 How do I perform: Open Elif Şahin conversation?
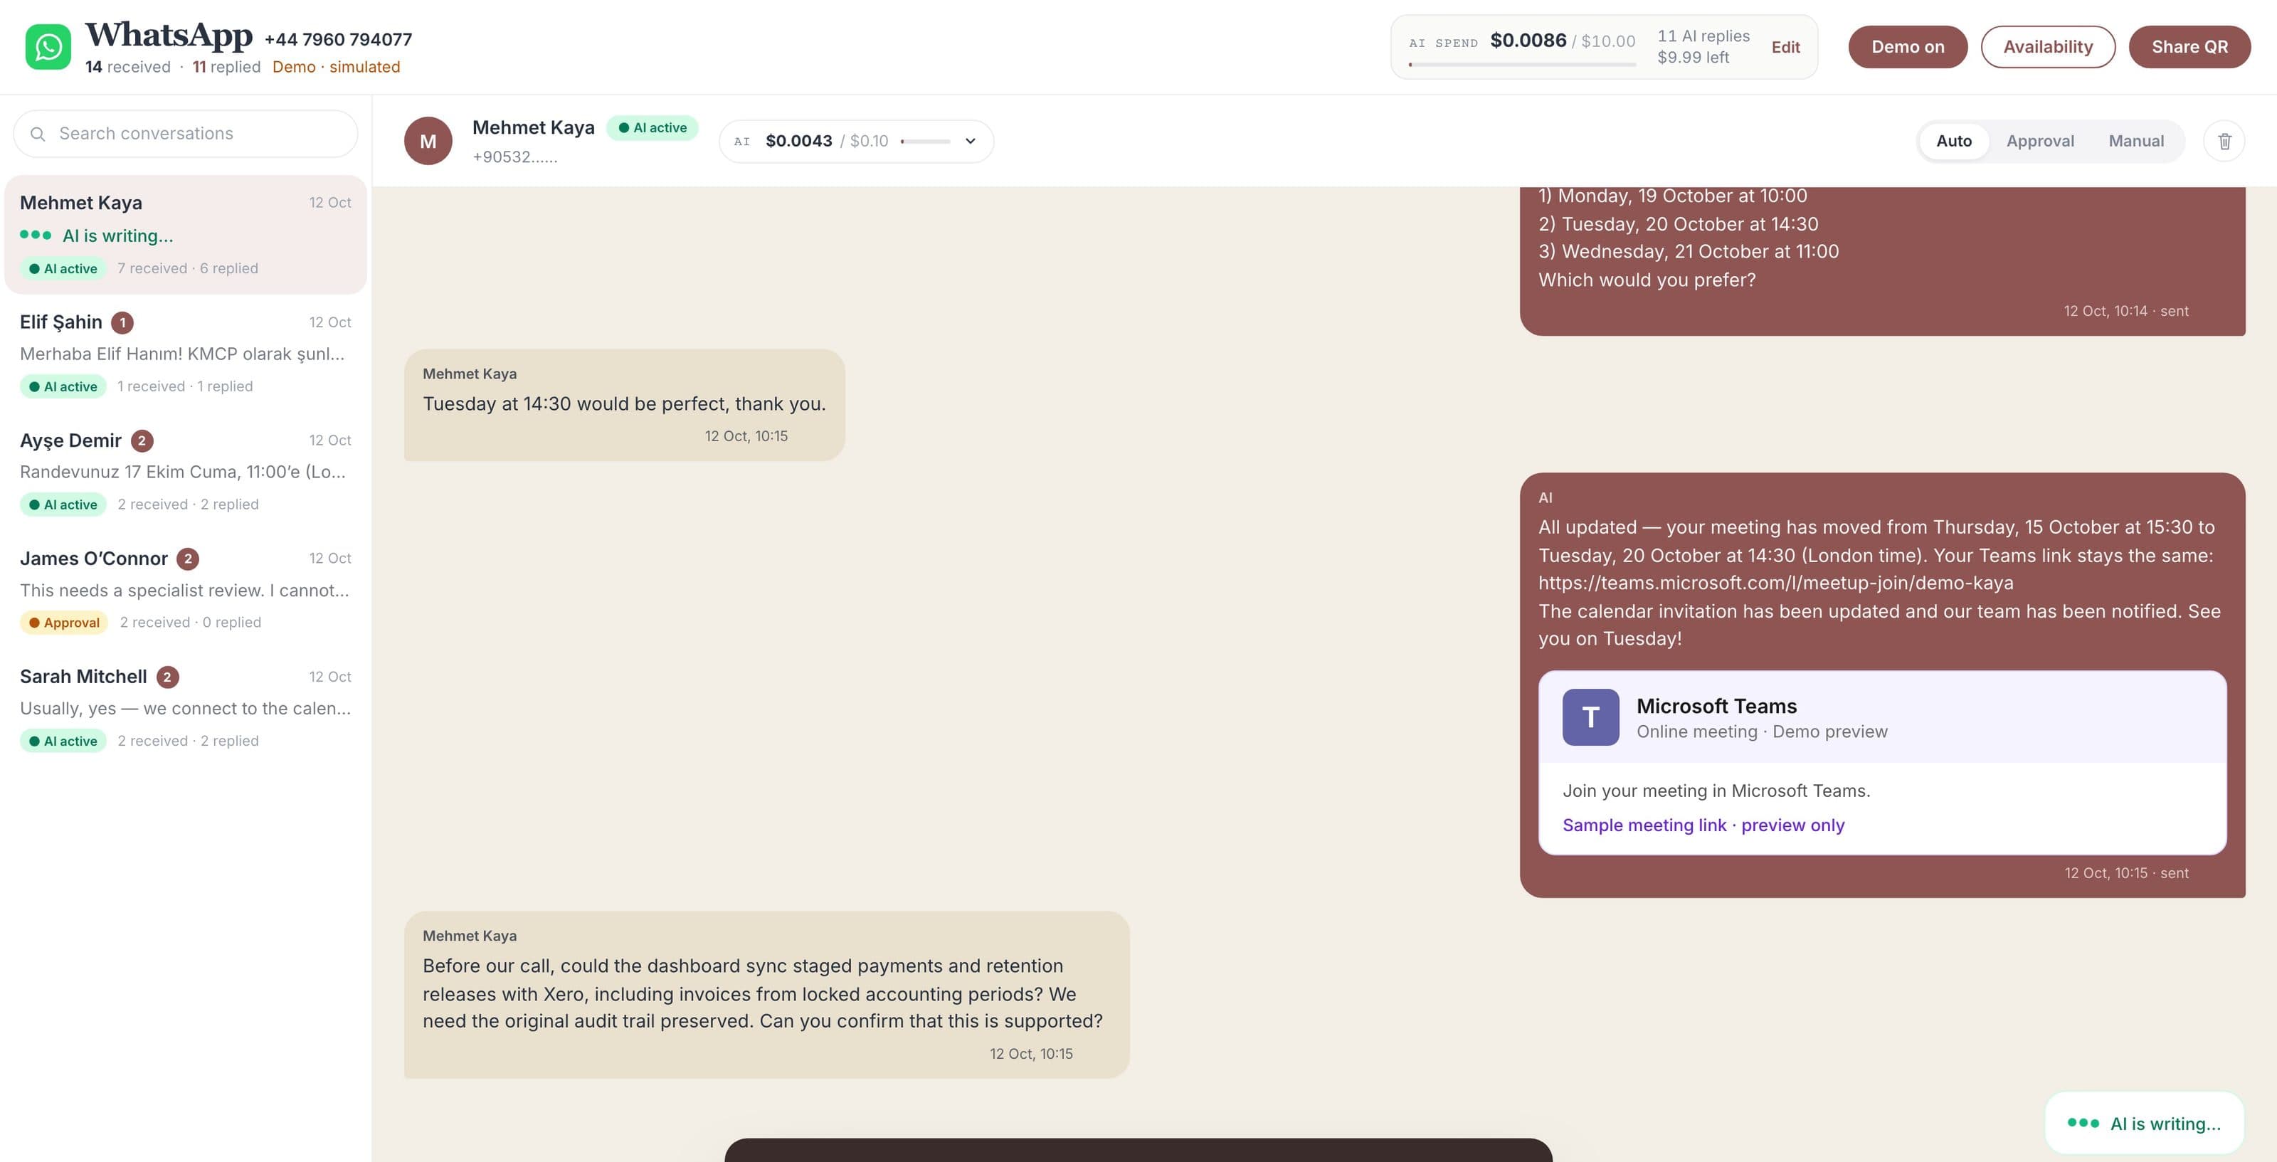(186, 354)
